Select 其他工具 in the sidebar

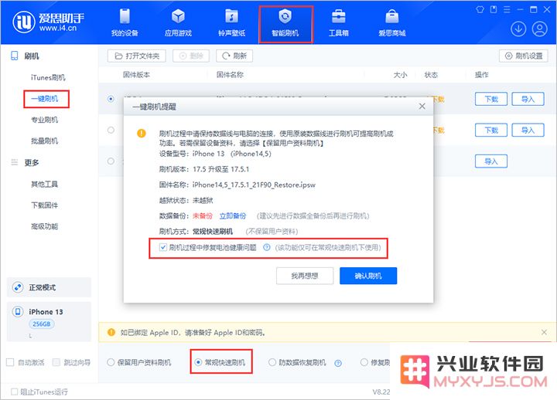(x=44, y=184)
